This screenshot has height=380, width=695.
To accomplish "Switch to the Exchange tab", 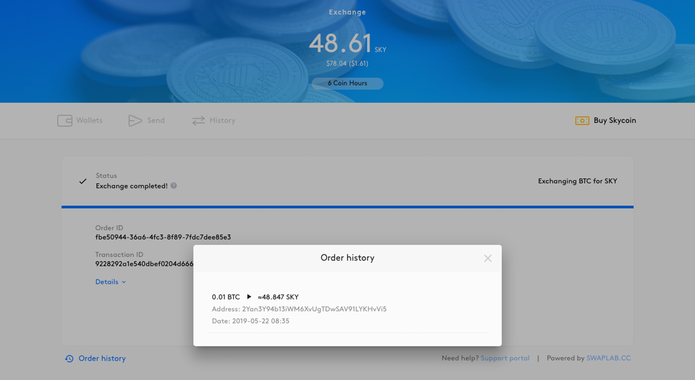I will tap(347, 12).
